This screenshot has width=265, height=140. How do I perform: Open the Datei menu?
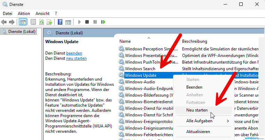tap(7, 14)
